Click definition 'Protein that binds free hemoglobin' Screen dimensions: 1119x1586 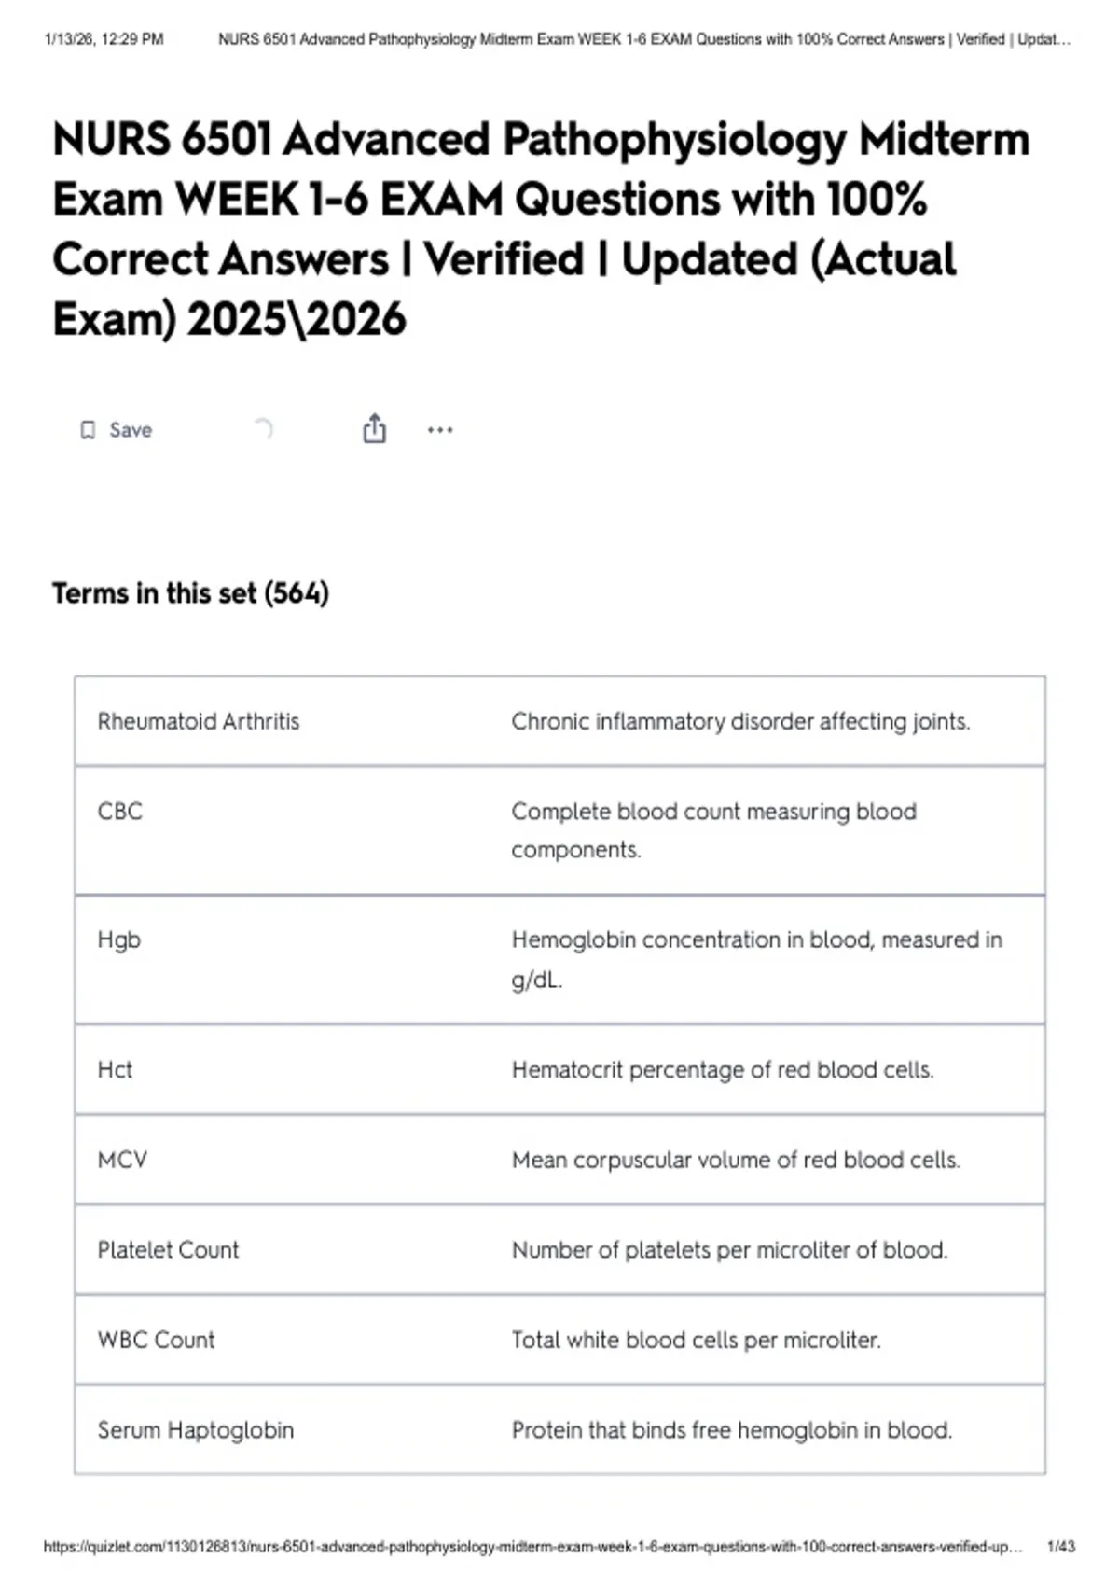732,1430
